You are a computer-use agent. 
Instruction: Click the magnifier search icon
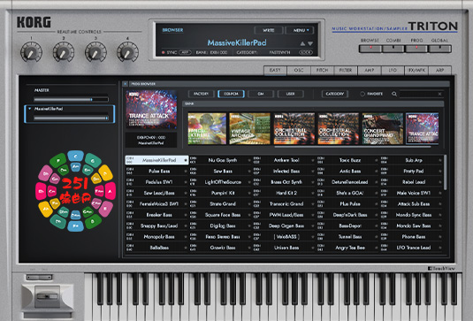(x=394, y=94)
